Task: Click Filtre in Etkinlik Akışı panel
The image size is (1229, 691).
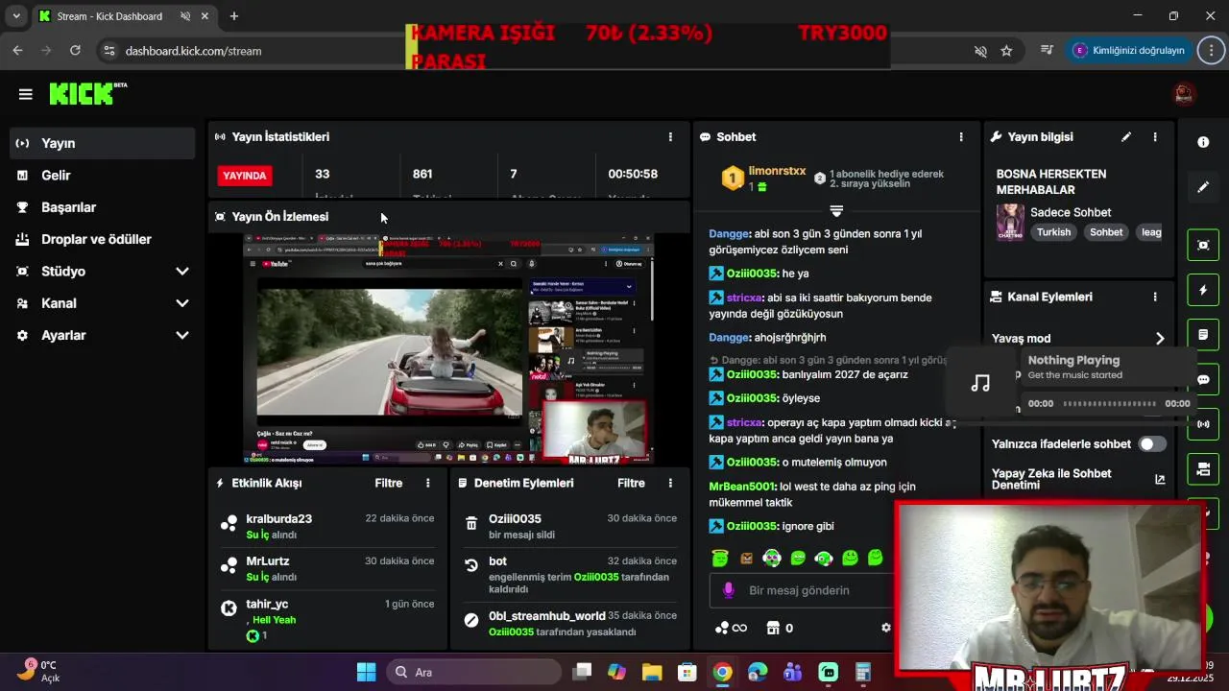Action: tap(389, 484)
